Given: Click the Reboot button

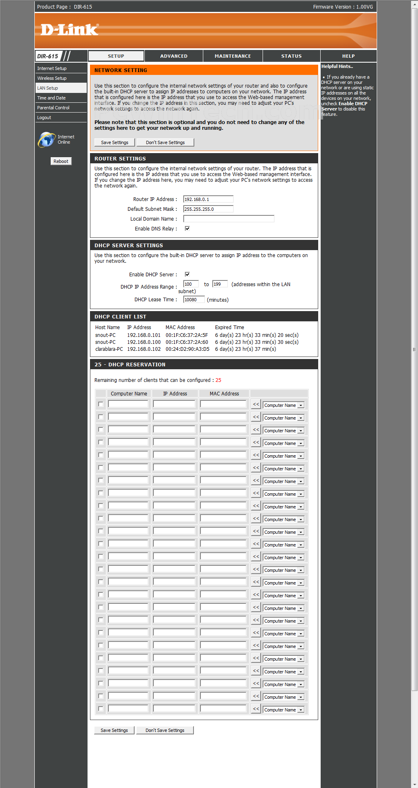Looking at the screenshot, I should [x=61, y=161].
